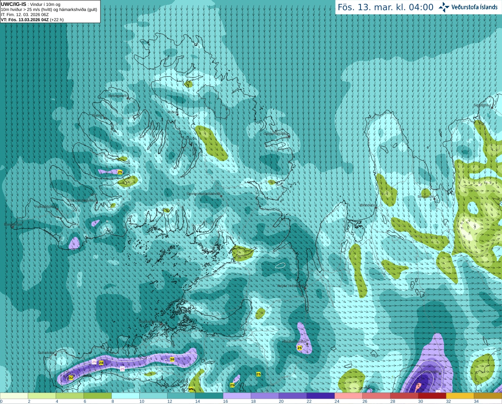Select the Siglufjörður station label

482,105
